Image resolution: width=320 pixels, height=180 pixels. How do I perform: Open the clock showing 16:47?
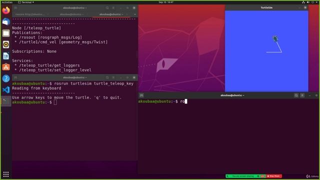pyautogui.click(x=166, y=2)
